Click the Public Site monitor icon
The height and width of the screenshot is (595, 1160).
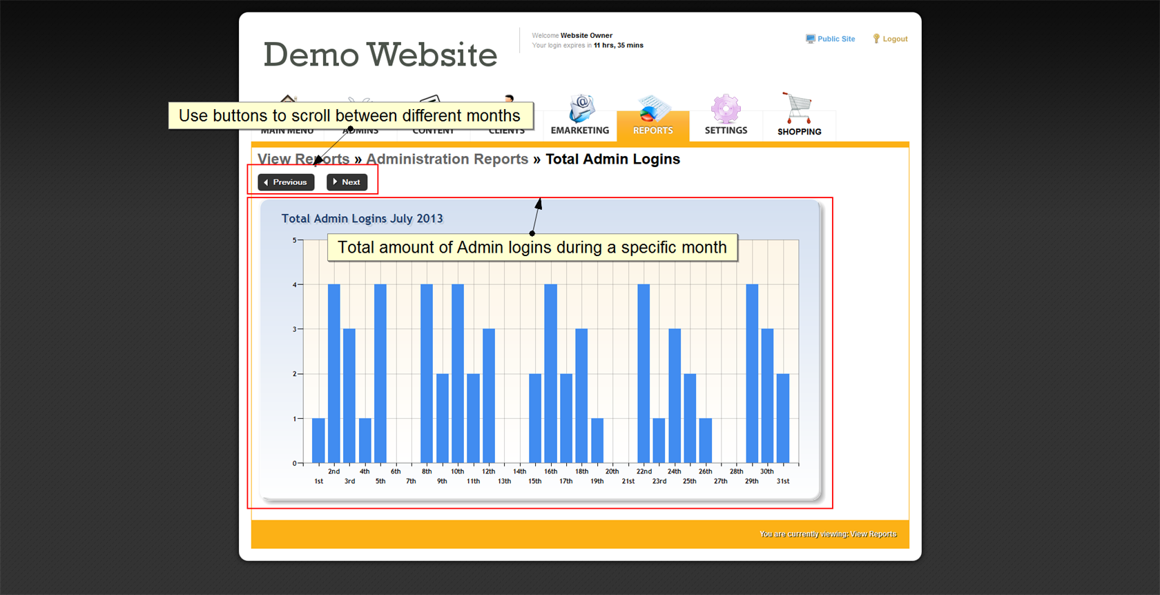click(810, 39)
